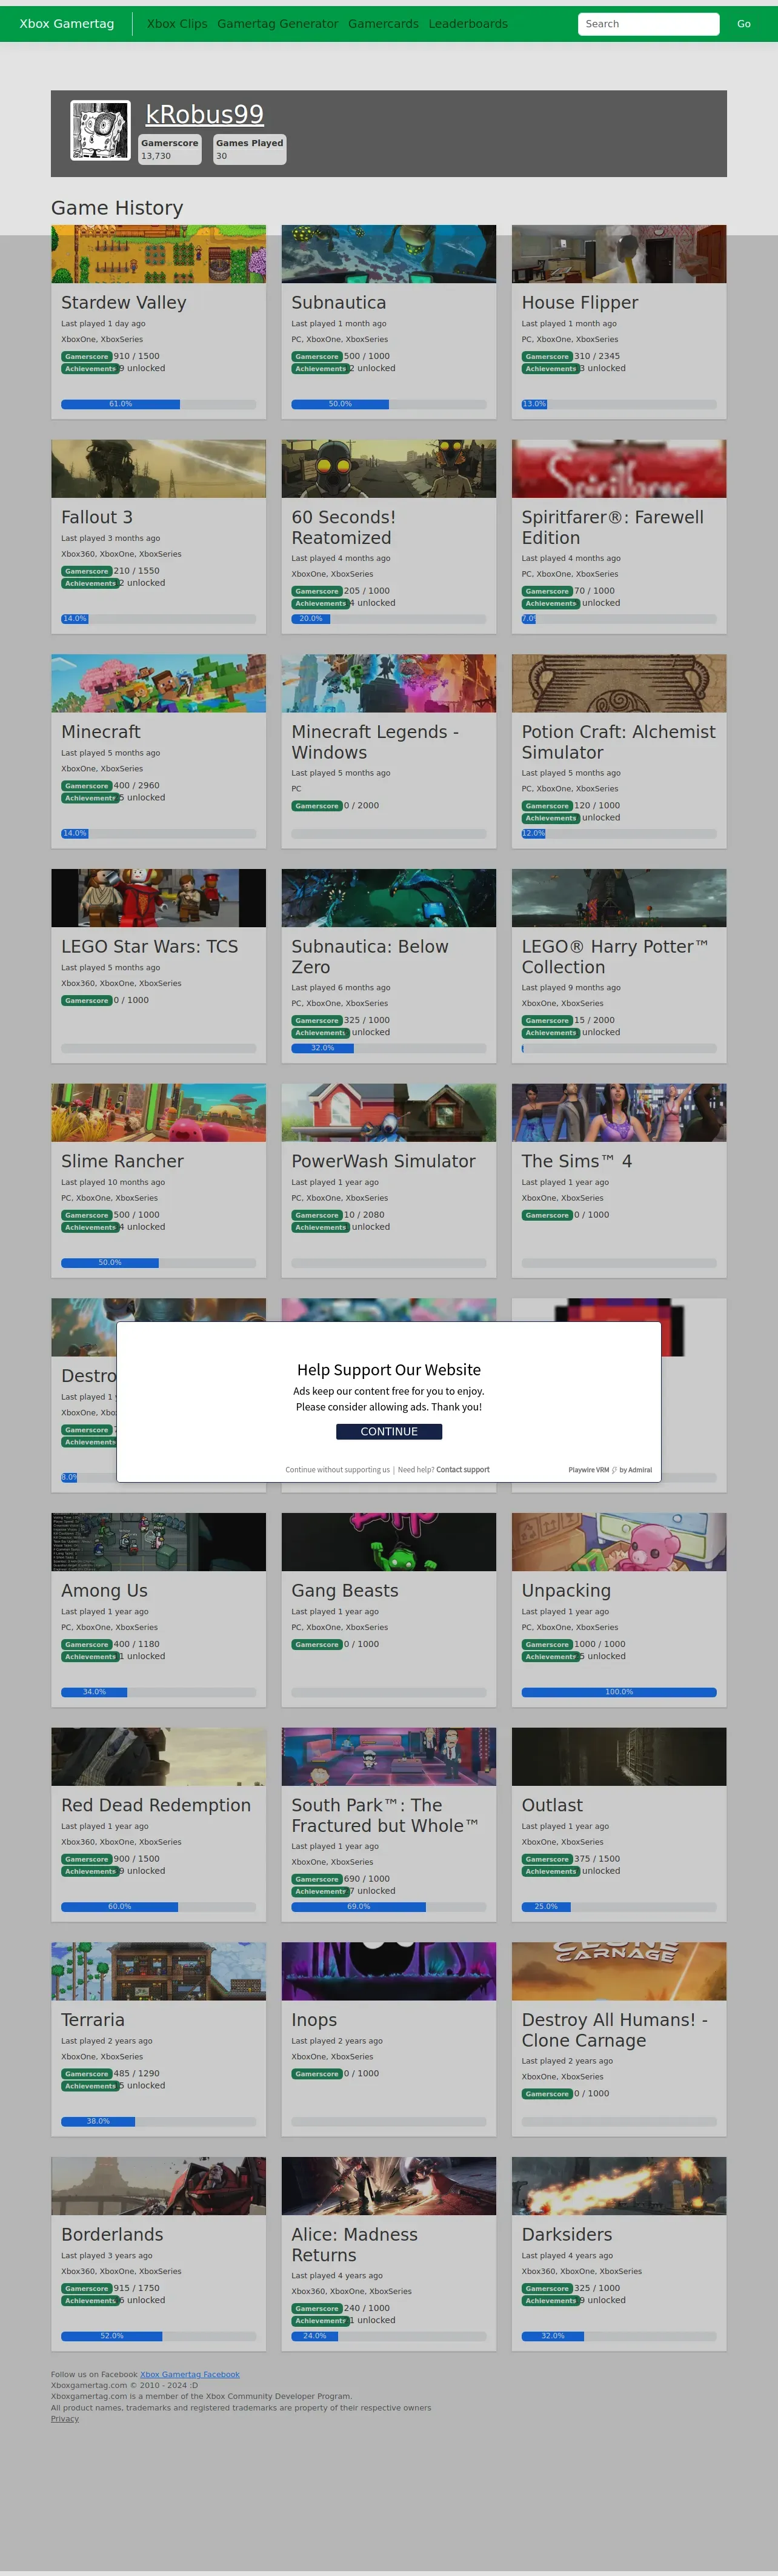
Task: Click the Playwire VRM by Admiral label
Action: tap(610, 1470)
